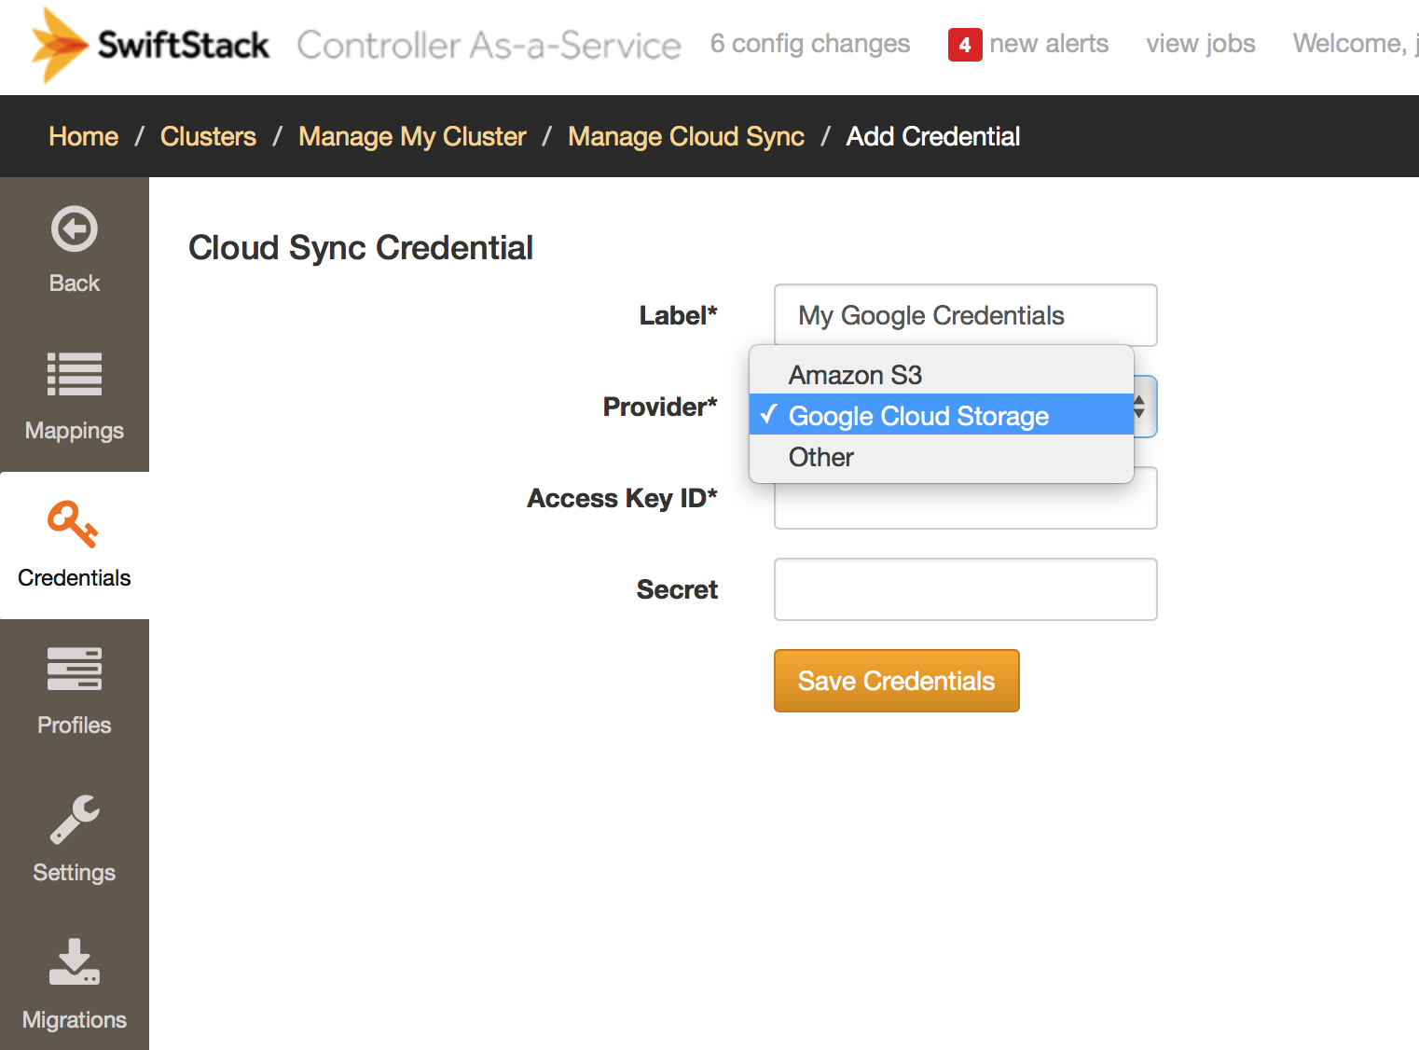Click the Provider* field label
This screenshot has width=1419, height=1050.
pos(660,407)
